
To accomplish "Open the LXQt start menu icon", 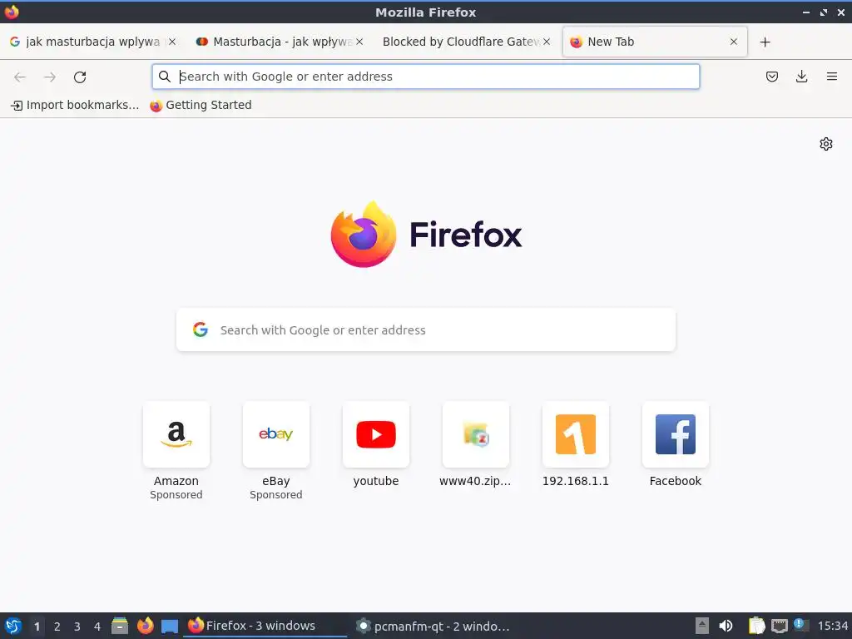I will (x=13, y=626).
